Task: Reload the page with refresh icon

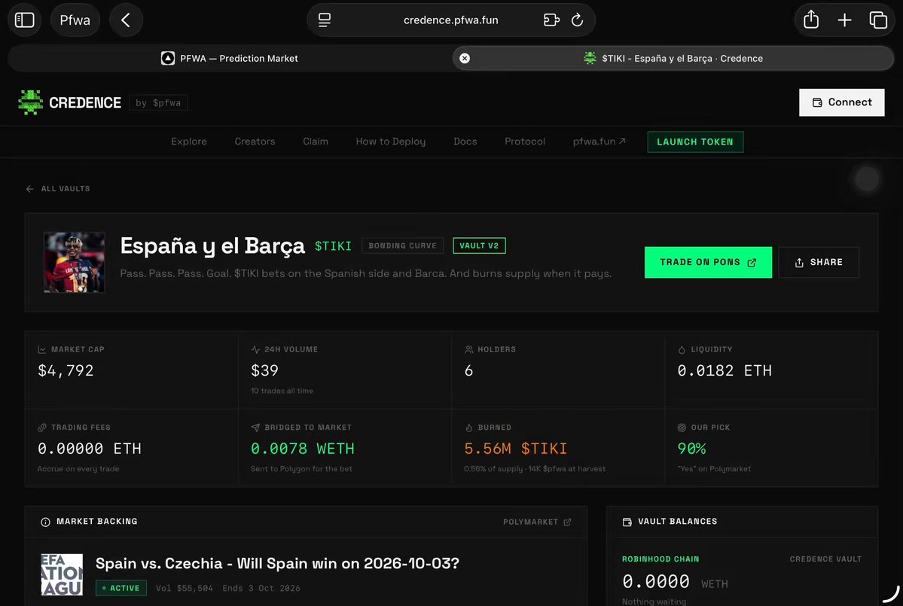Action: [x=577, y=20]
